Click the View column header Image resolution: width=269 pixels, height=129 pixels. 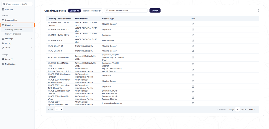(x=193, y=19)
